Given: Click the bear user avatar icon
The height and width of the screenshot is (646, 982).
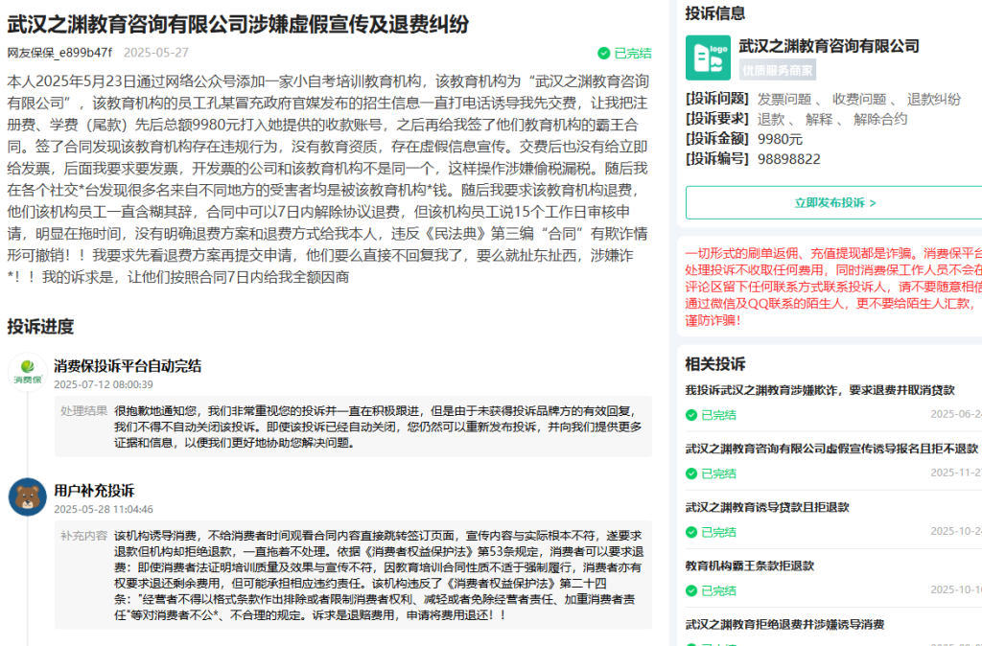Looking at the screenshot, I should click(28, 497).
